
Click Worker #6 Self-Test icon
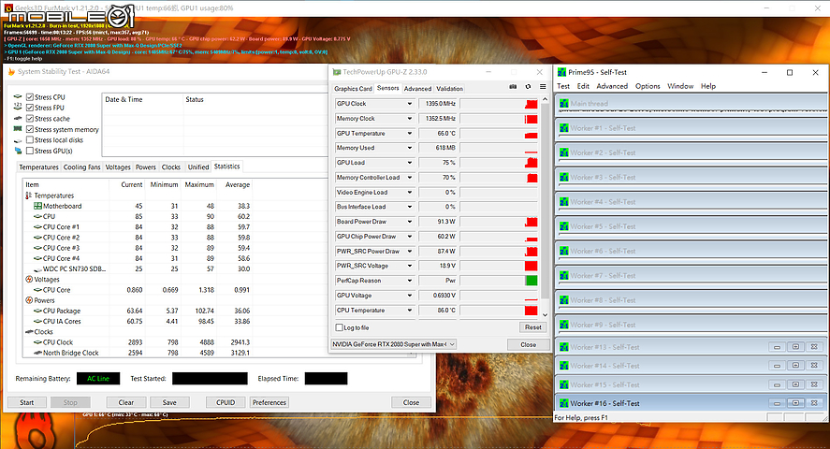click(563, 252)
